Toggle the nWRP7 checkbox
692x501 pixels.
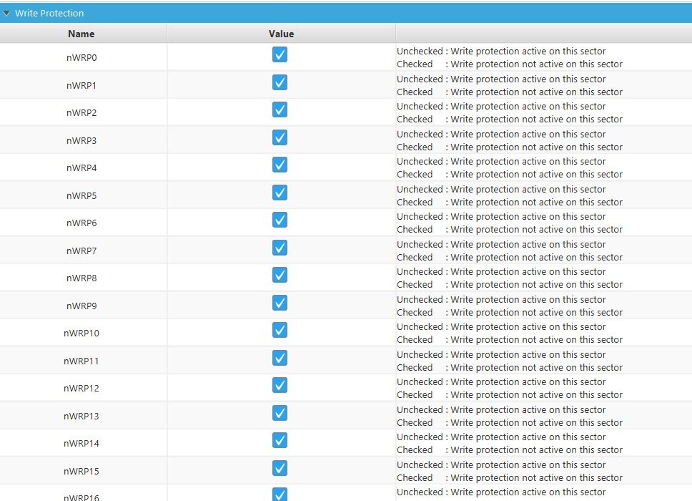click(x=280, y=248)
